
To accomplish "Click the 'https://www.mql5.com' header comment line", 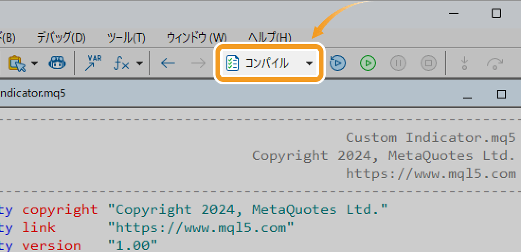I will pyautogui.click(x=431, y=173).
